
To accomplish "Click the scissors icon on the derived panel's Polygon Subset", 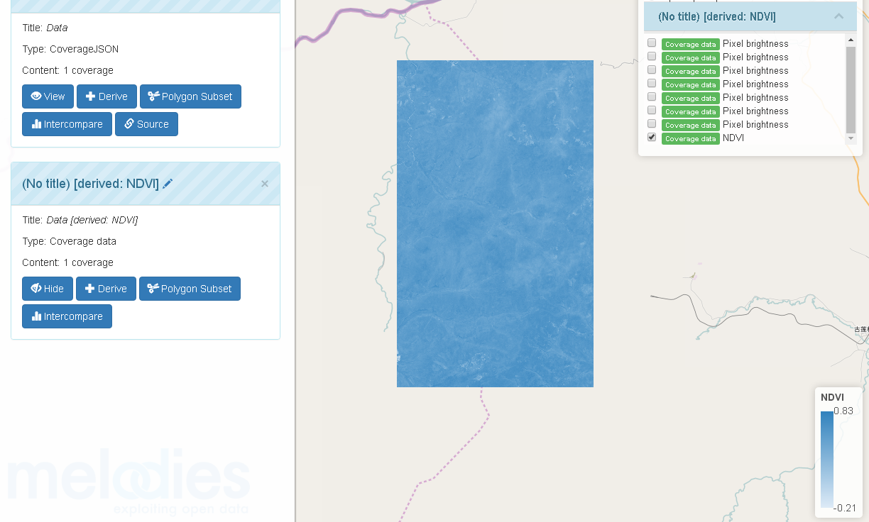I will tap(153, 289).
